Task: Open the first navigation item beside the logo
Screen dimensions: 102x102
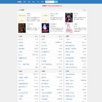Action: pos(24,2)
